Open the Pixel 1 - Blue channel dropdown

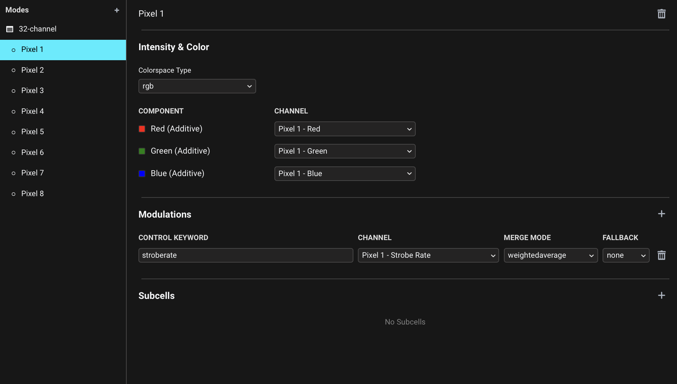345,174
